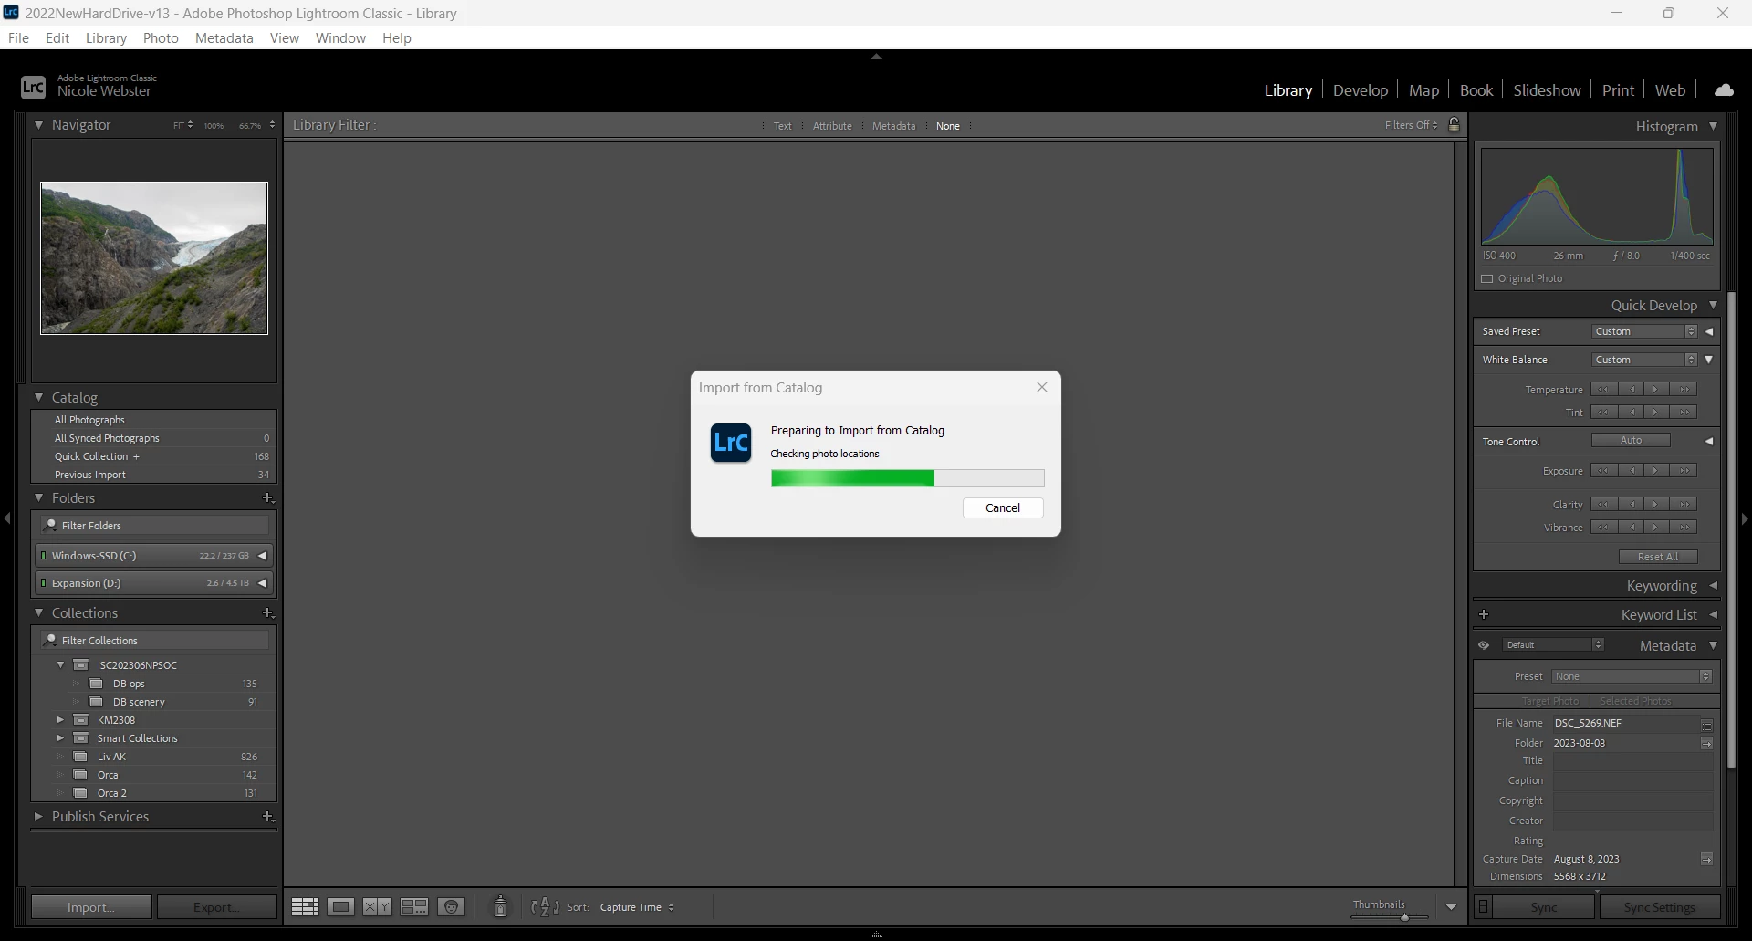Switch to Loupe view icon
1752x941 pixels.
[341, 906]
